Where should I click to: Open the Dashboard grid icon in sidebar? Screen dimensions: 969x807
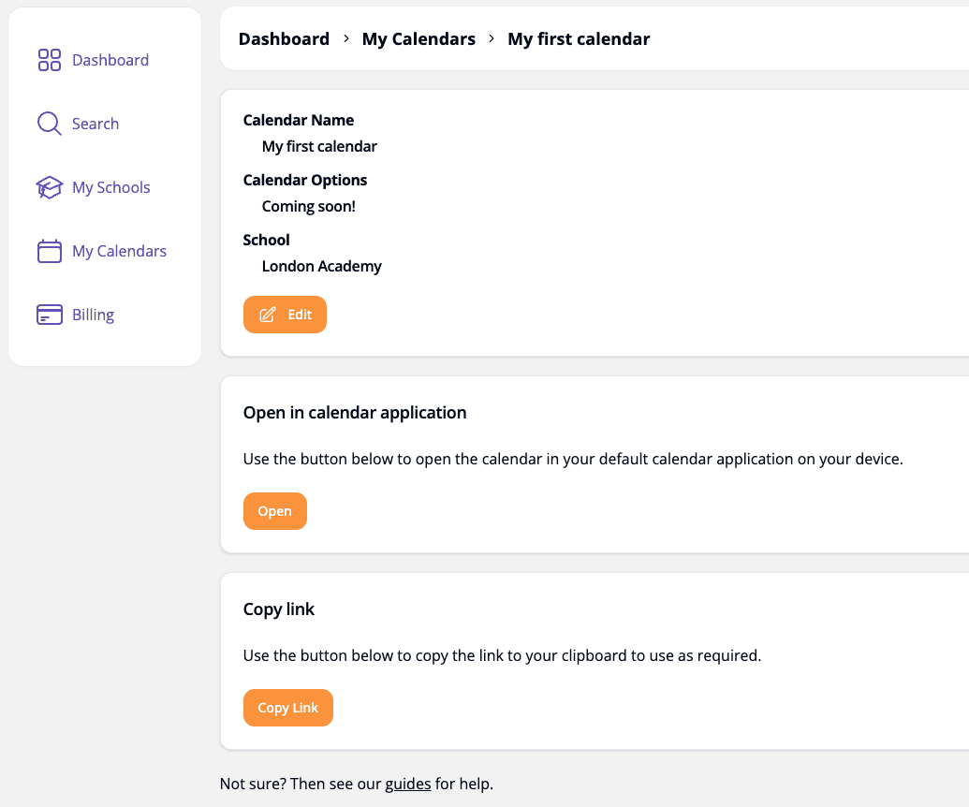(x=50, y=59)
